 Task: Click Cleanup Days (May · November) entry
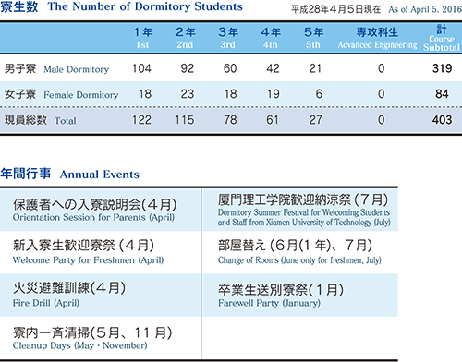[x=92, y=338]
